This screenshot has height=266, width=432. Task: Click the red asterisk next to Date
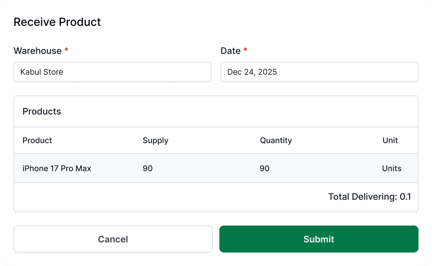[x=246, y=50]
